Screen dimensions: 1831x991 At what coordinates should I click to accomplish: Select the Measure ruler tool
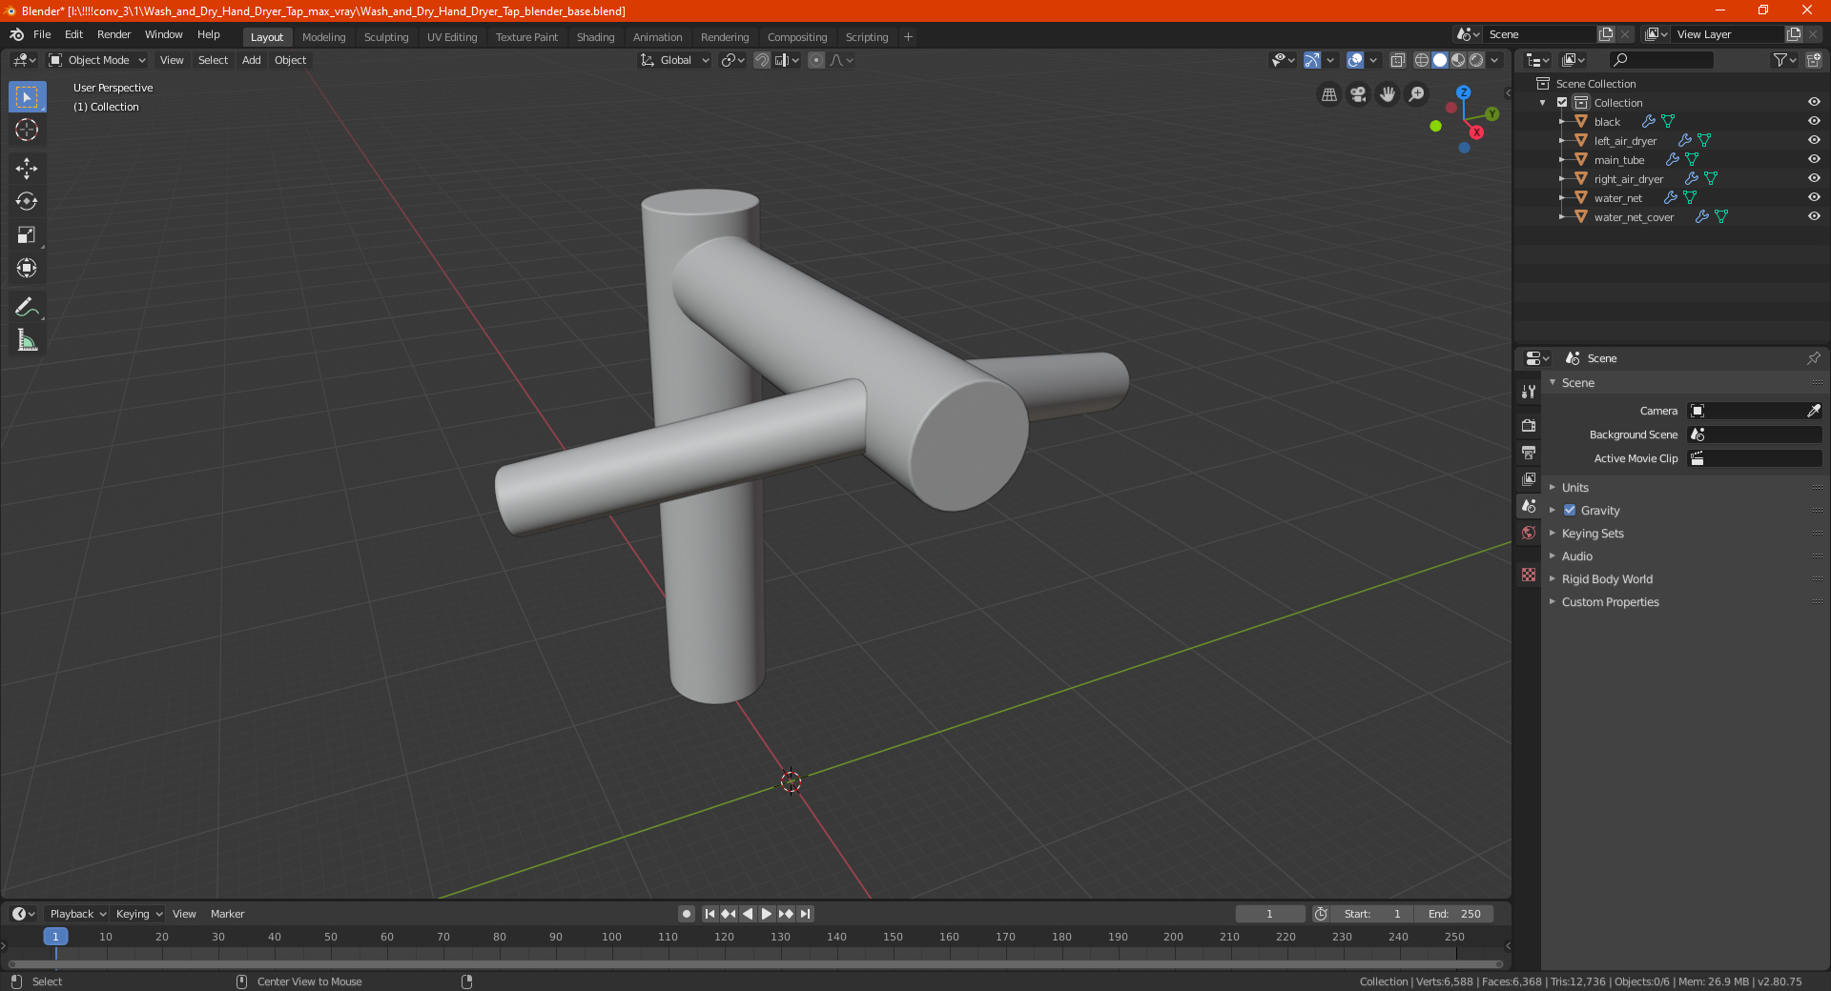coord(27,340)
